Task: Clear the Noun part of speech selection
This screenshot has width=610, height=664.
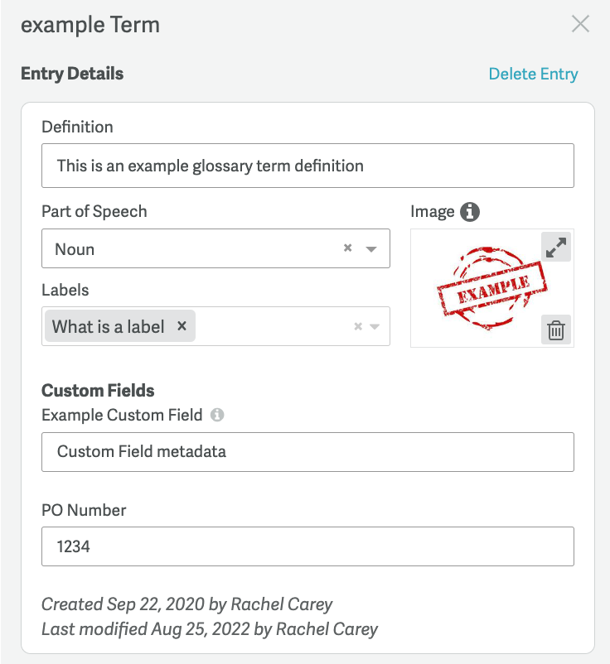Action: pyautogui.click(x=348, y=248)
